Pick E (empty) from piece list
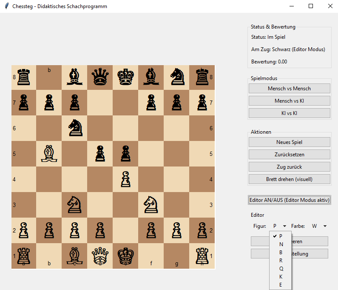 (281, 284)
